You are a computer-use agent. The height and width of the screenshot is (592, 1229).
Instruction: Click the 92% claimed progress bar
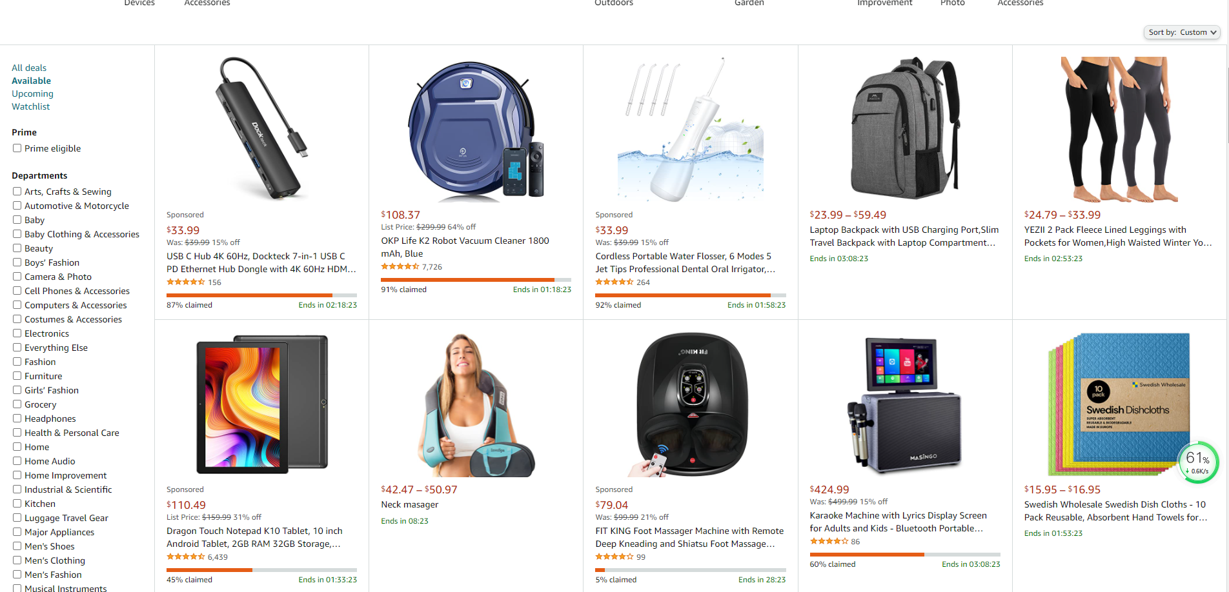(690, 295)
